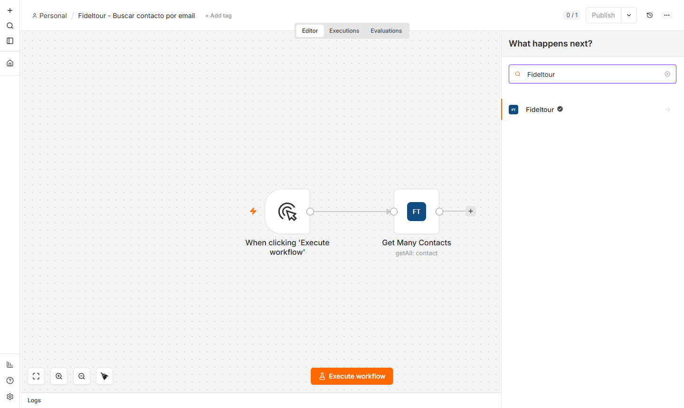
Task: Open the Personal project breadcrumb
Action: point(49,16)
